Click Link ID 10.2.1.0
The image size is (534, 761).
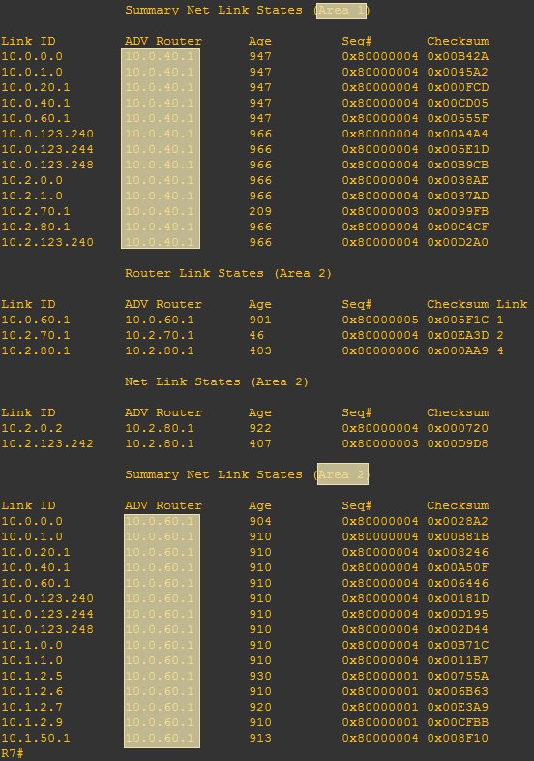(32, 197)
